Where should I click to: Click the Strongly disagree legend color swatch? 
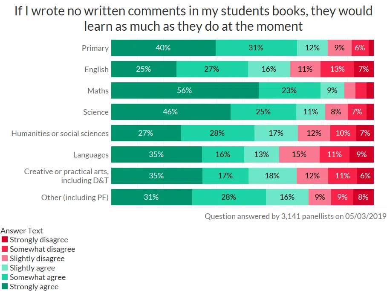click(5, 240)
